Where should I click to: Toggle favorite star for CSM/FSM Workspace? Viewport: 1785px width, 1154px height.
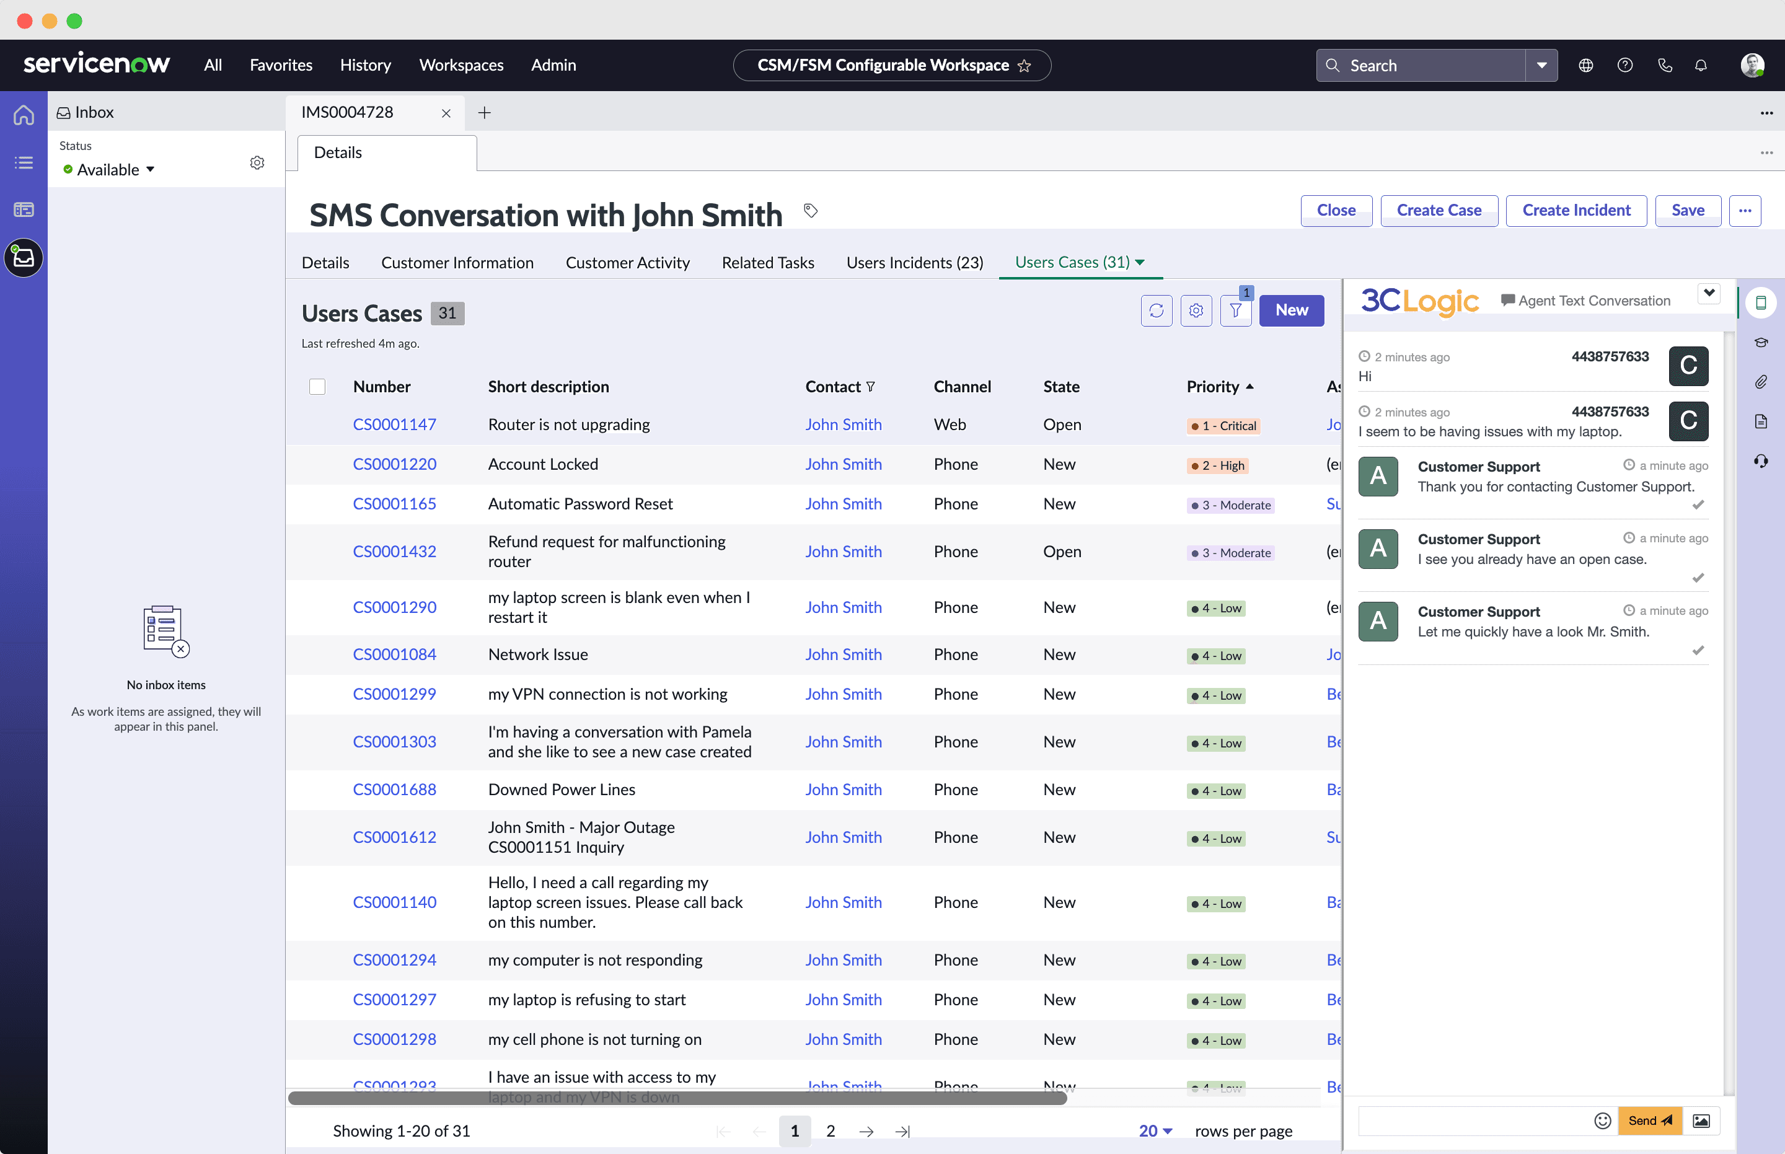click(1025, 66)
